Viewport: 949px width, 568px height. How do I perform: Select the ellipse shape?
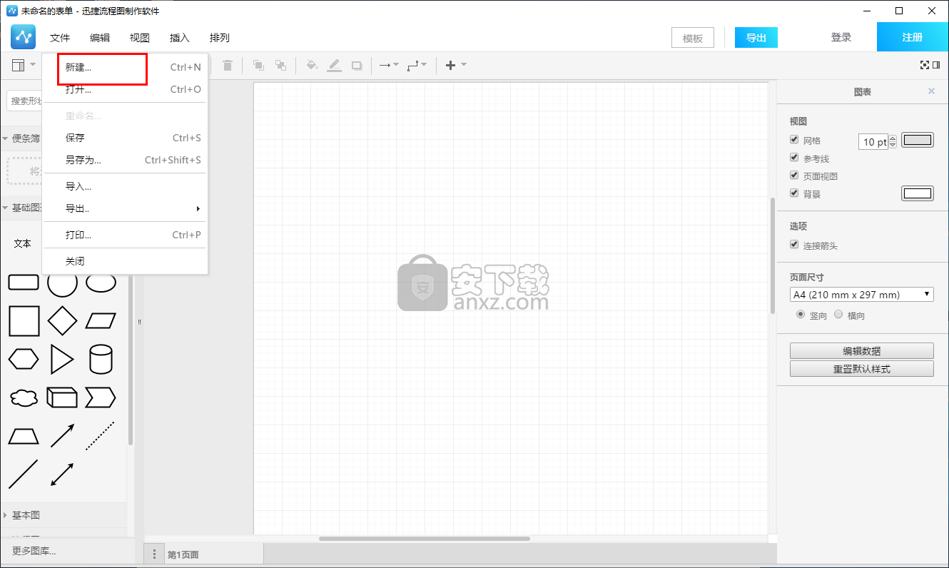point(101,283)
